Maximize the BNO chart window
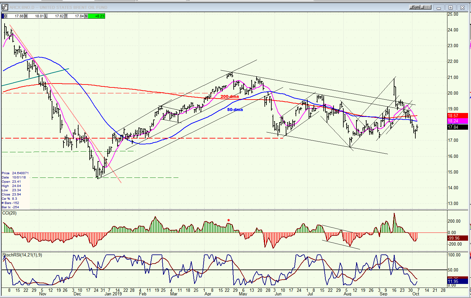 451,7
